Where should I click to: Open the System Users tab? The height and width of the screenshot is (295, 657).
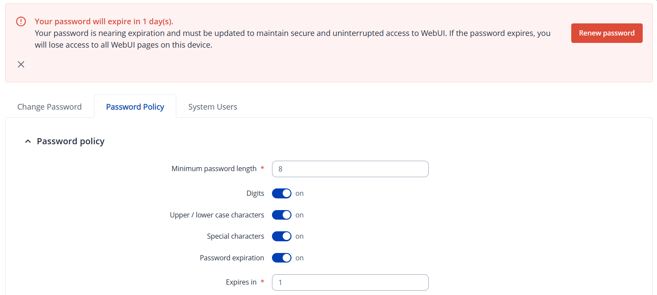(213, 107)
